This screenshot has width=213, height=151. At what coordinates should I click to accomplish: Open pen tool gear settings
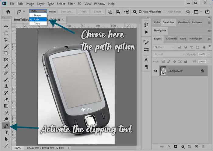tap(134, 12)
